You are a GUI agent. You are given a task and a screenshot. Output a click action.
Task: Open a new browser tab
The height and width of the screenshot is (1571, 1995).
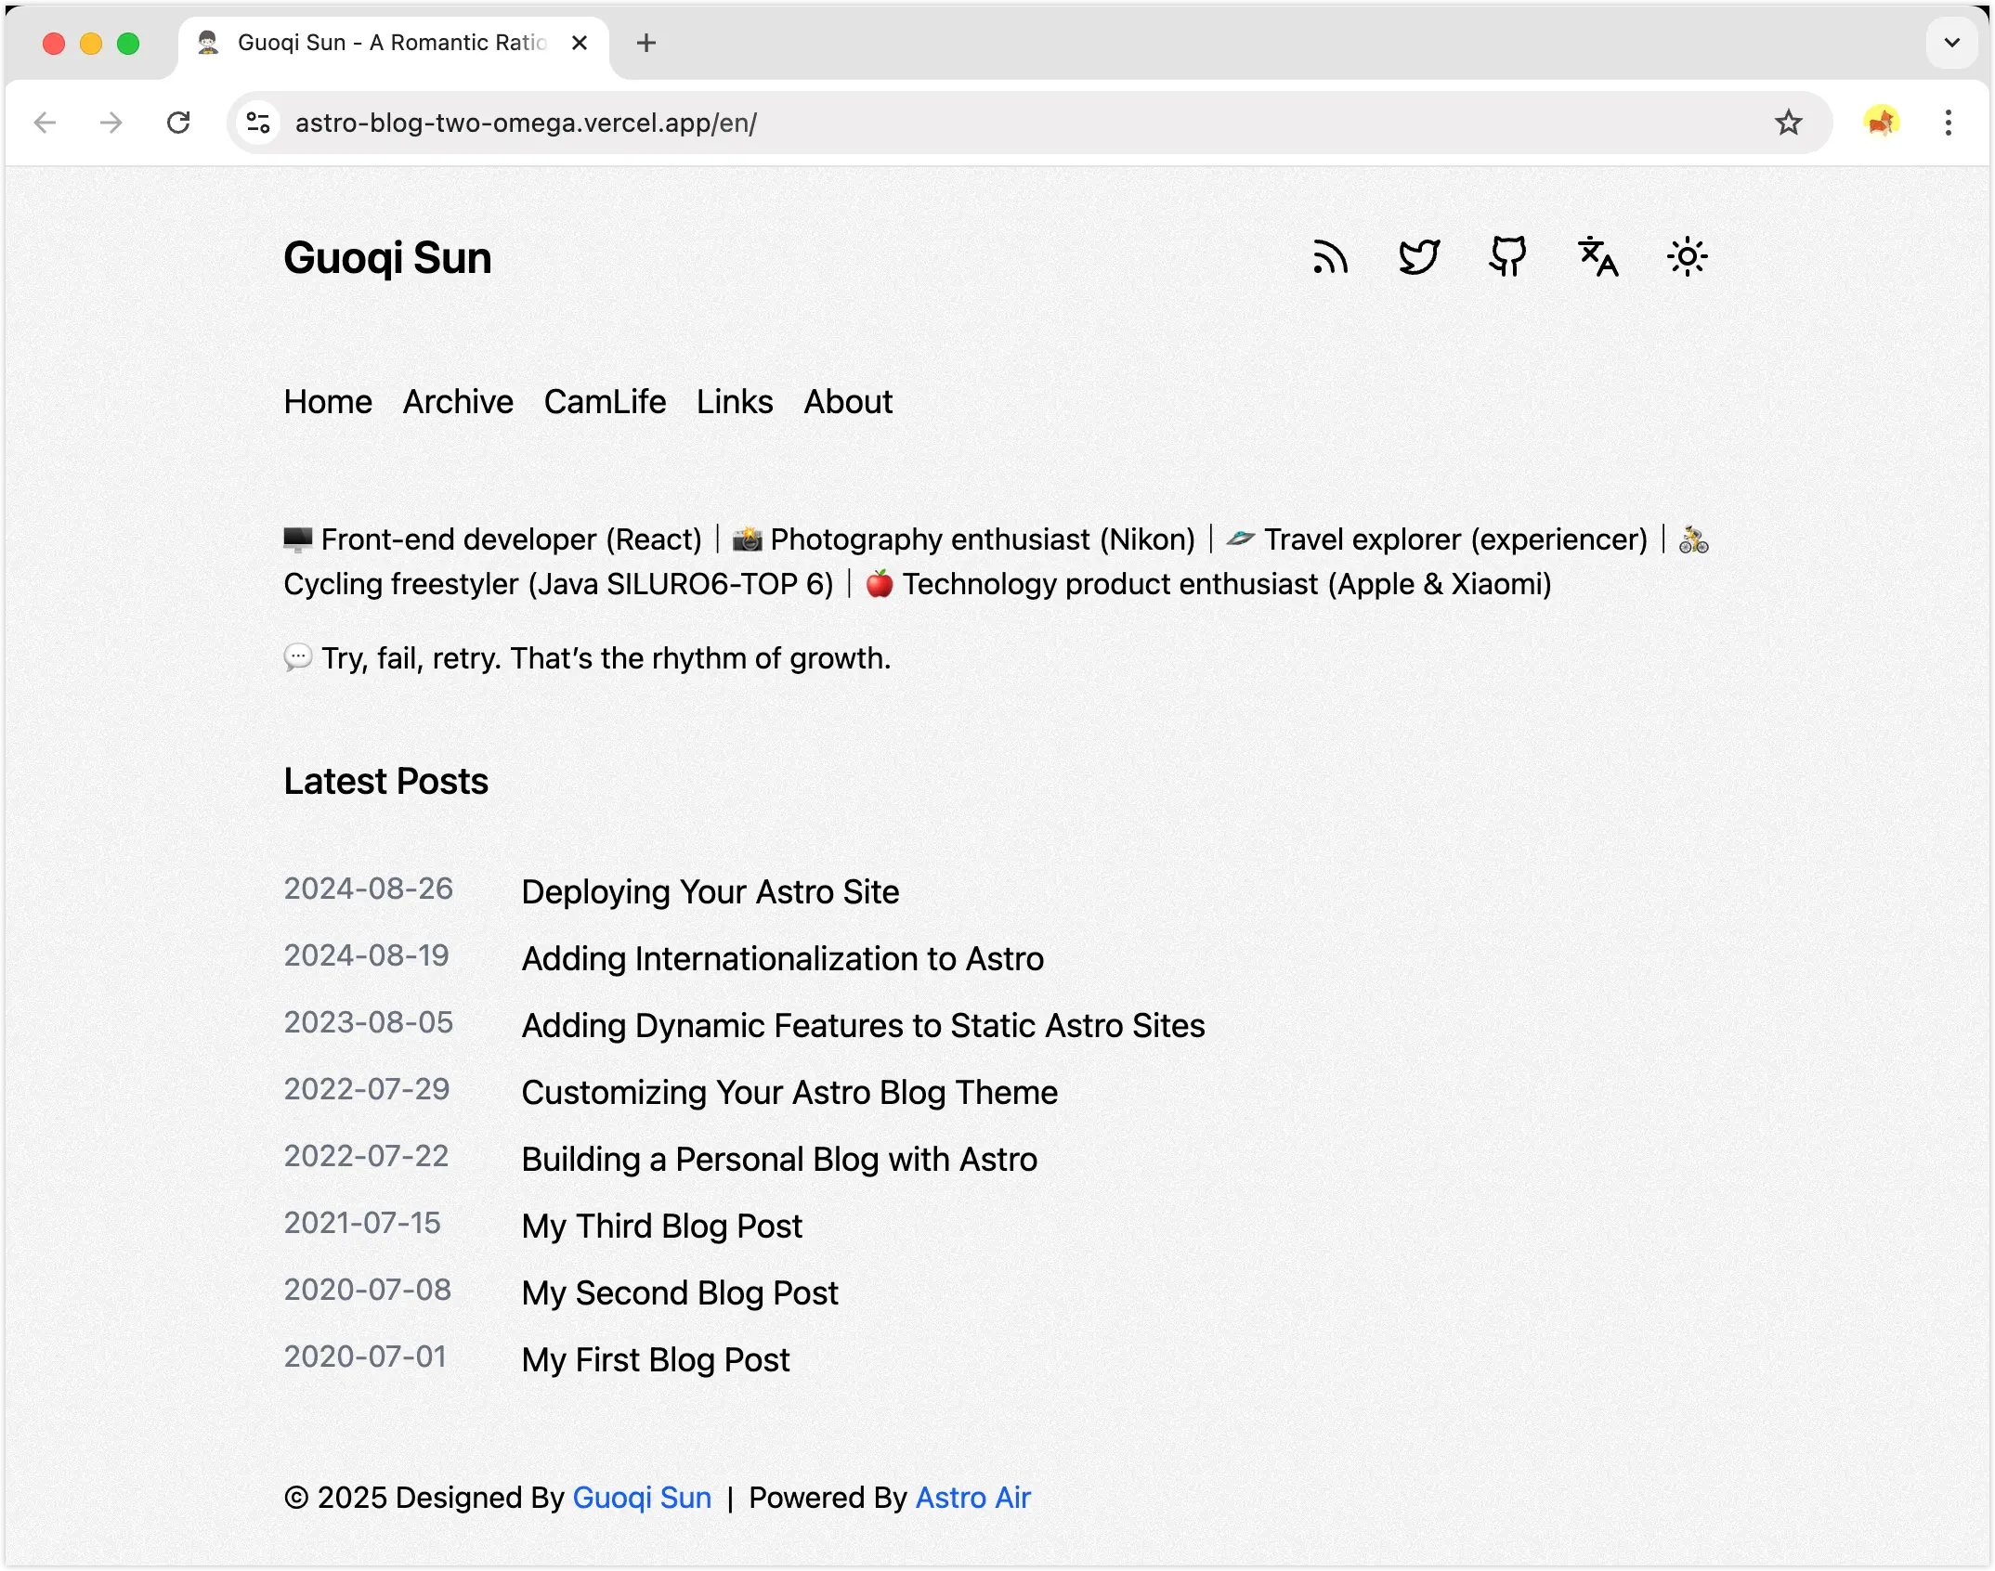[x=646, y=43]
